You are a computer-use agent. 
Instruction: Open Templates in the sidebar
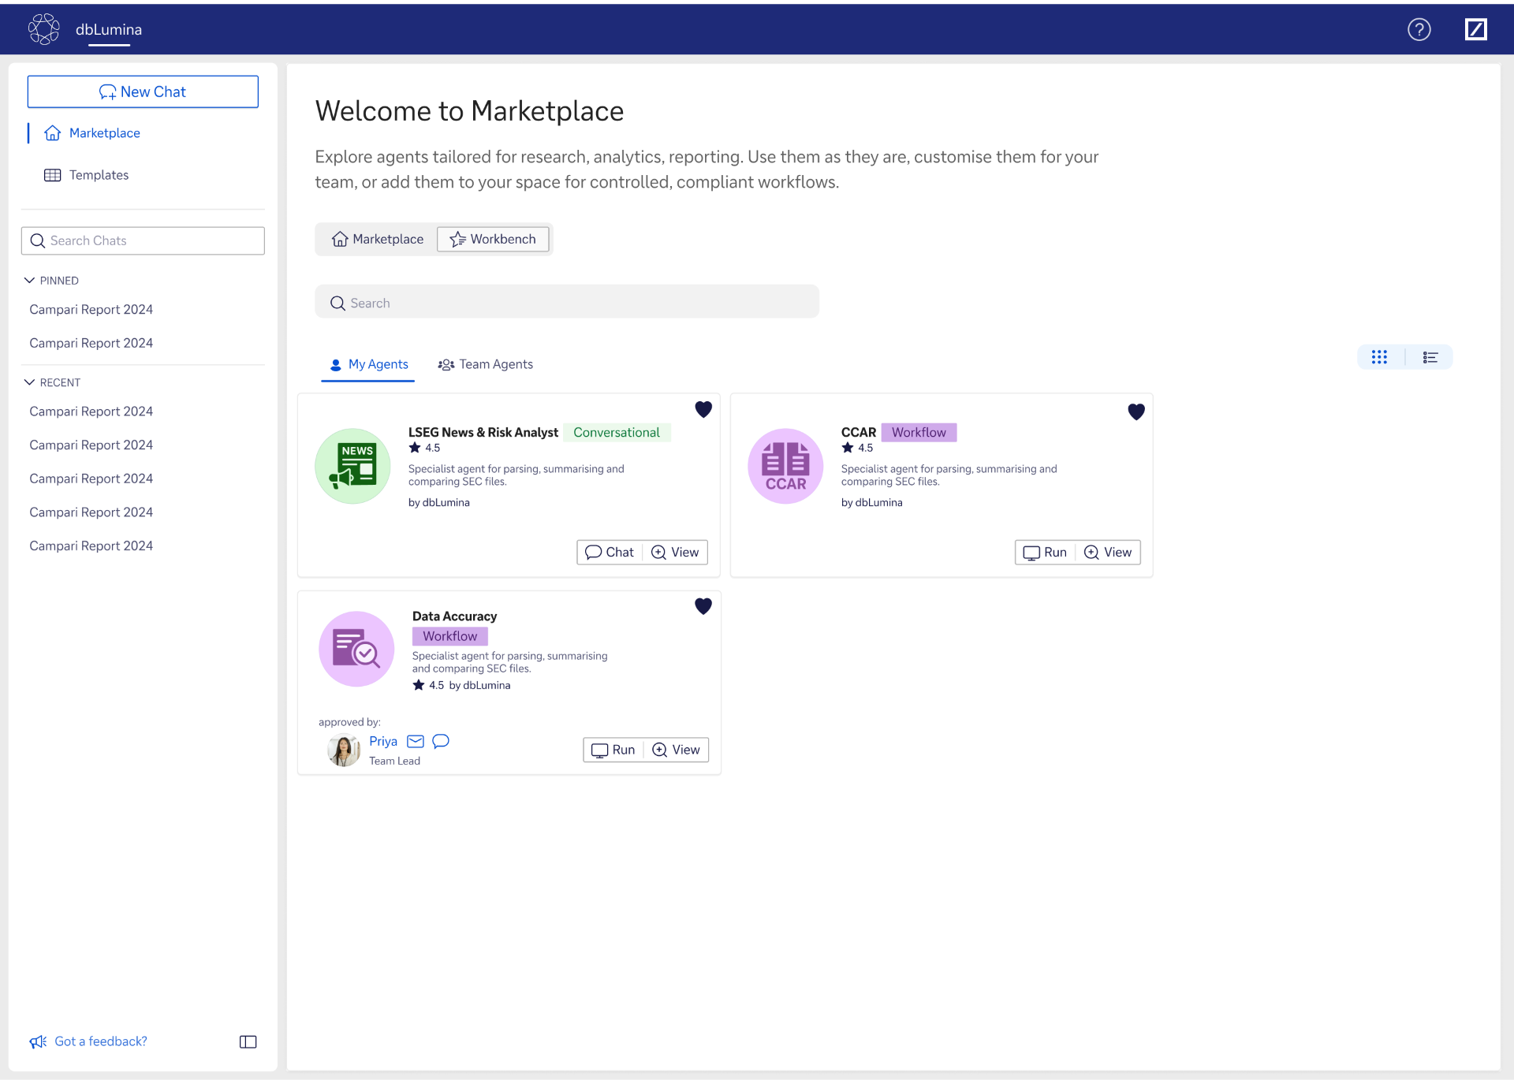click(x=99, y=175)
